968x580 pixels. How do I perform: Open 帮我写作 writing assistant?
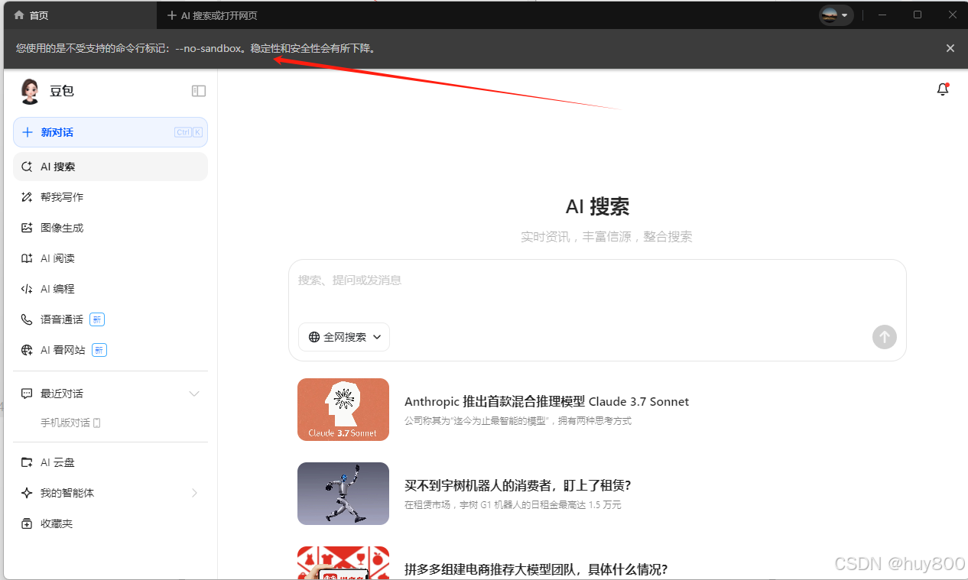[x=110, y=197]
